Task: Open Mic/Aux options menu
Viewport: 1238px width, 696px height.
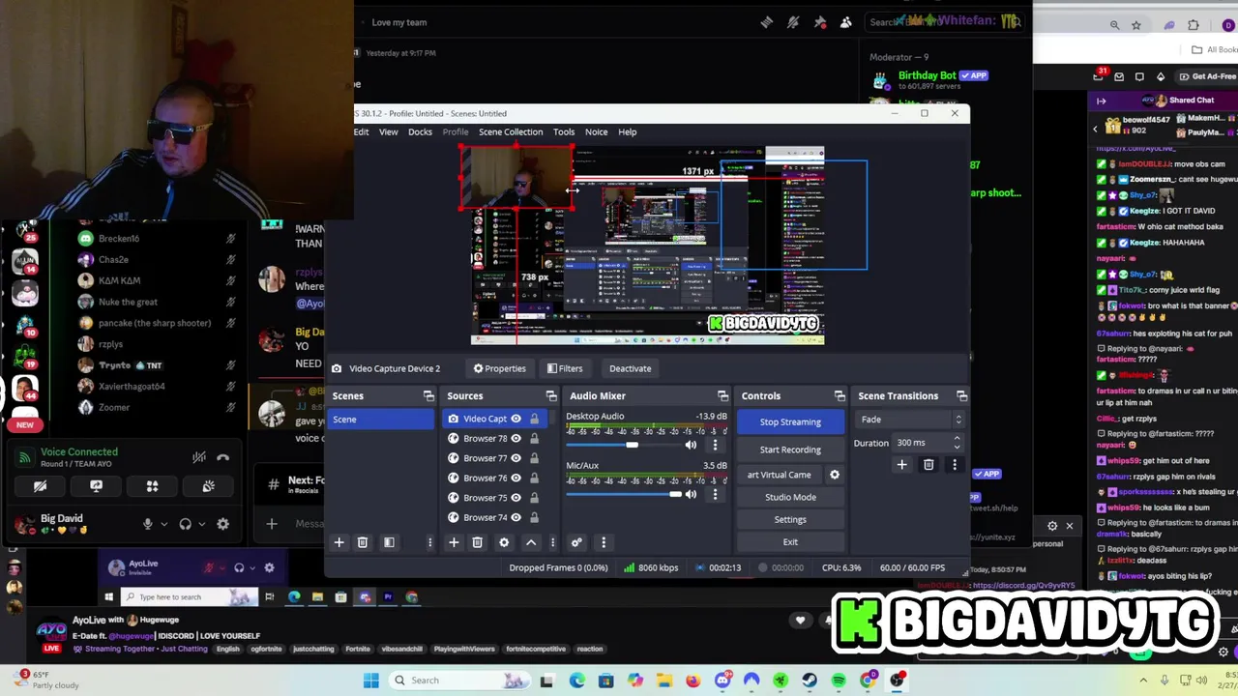Action: 715,494
